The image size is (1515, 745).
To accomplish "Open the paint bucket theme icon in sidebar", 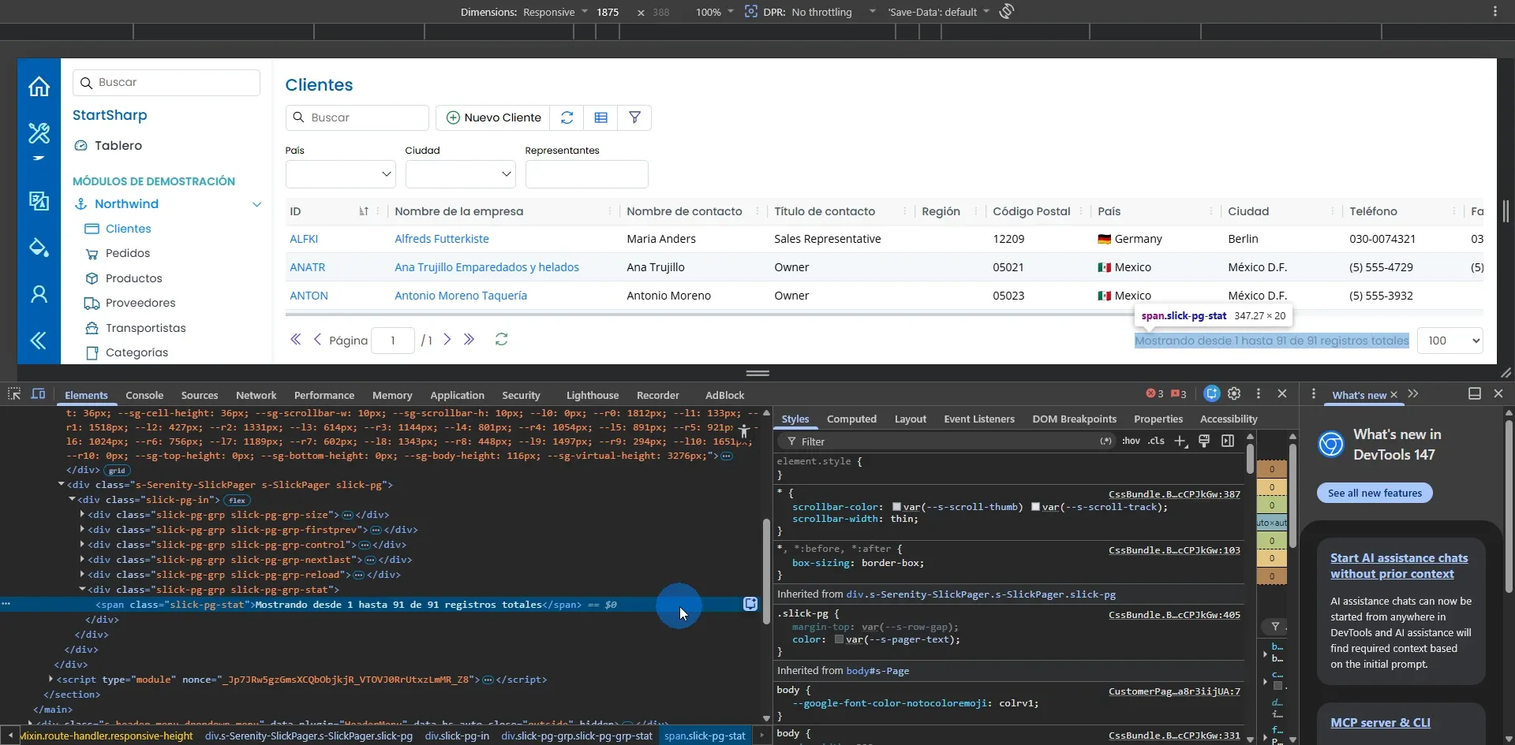I will pyautogui.click(x=39, y=247).
